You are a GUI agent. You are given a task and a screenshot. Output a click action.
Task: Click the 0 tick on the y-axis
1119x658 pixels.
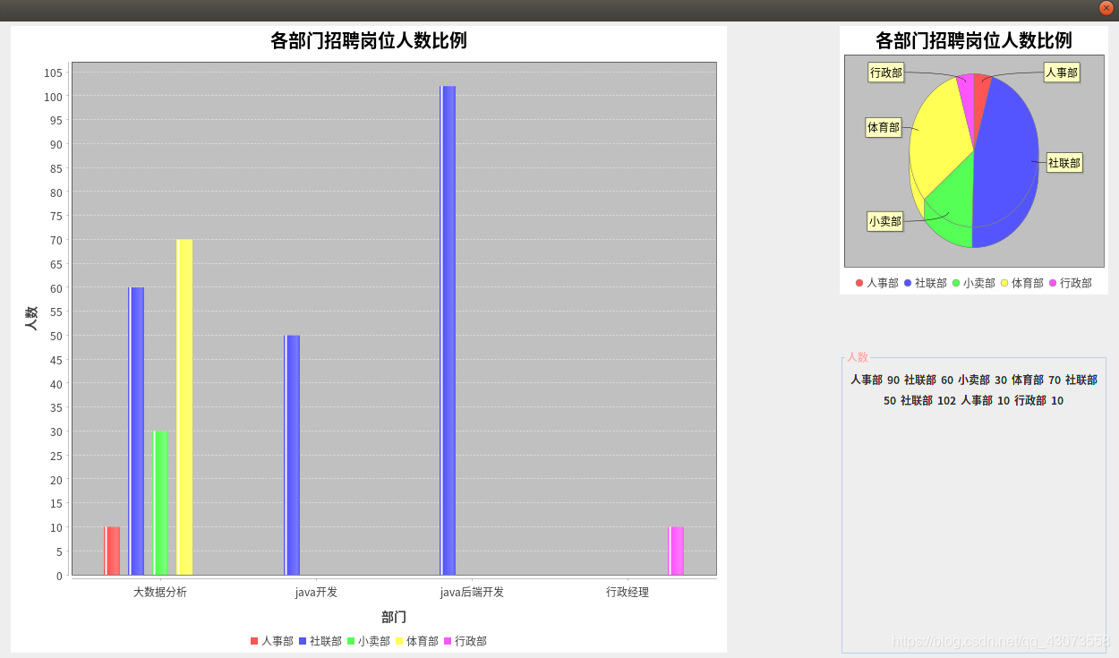tap(59, 576)
